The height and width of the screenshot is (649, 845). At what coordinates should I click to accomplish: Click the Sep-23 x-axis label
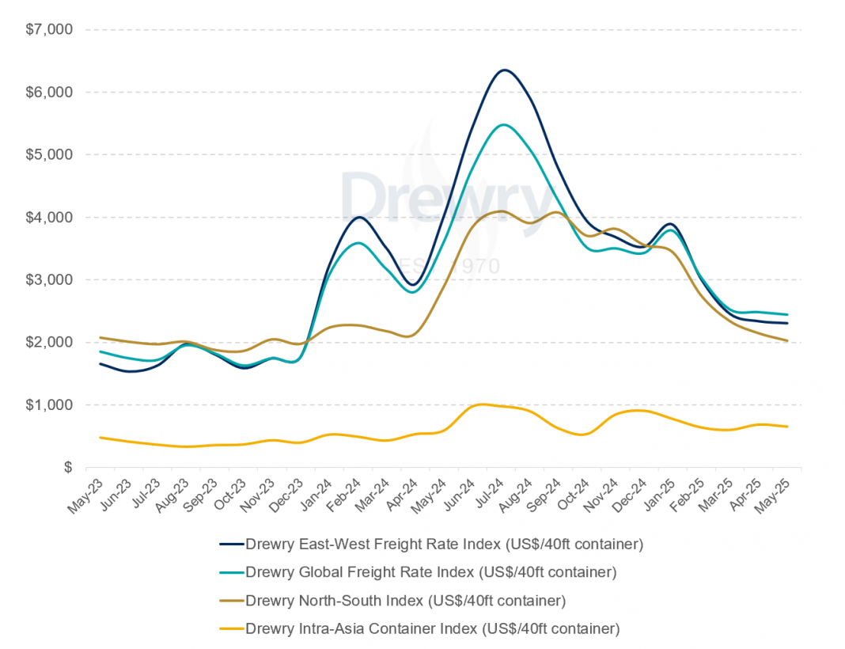(200, 496)
